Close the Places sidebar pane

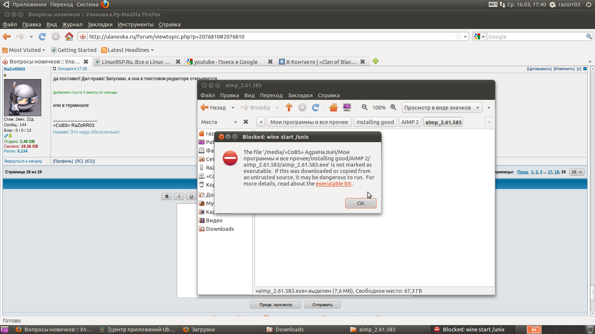[246, 122]
